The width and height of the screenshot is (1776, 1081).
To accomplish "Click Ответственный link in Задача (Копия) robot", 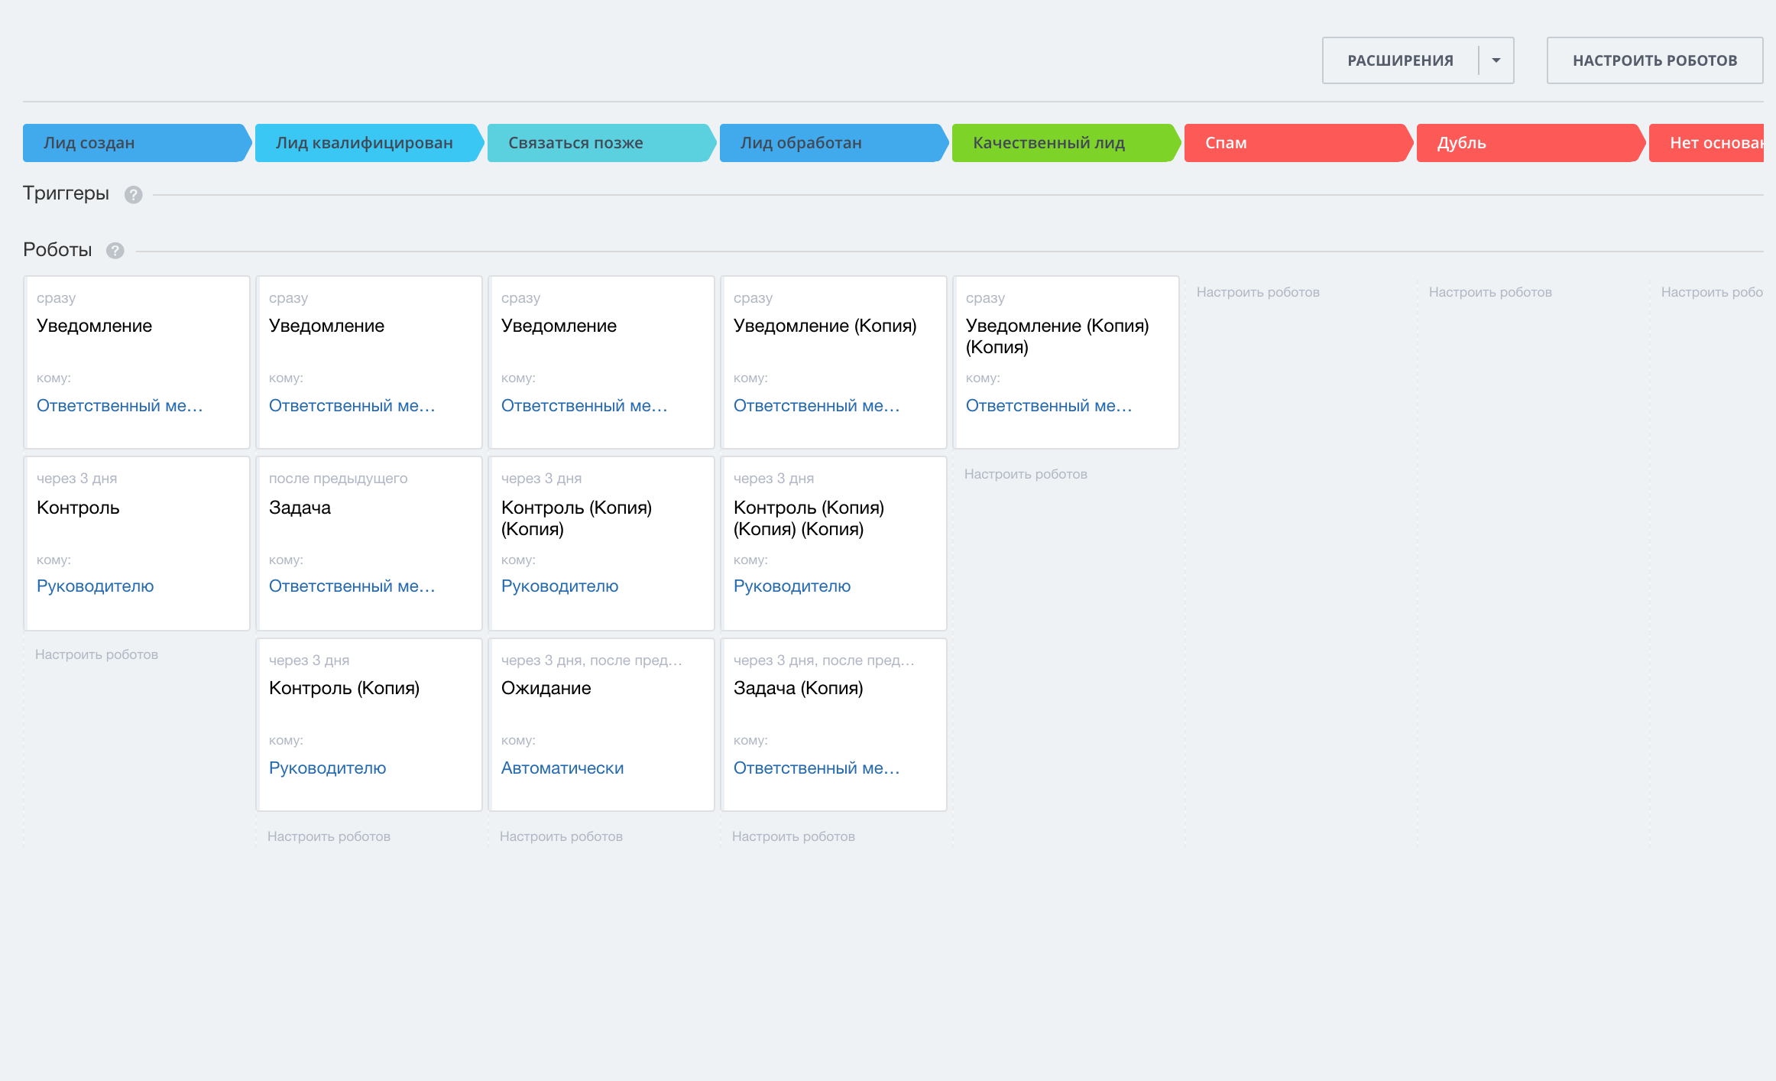I will pos(815,768).
